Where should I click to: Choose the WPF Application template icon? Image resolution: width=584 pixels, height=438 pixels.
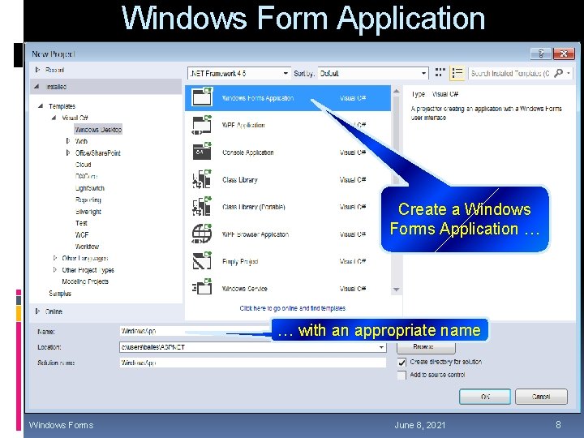coord(202,125)
